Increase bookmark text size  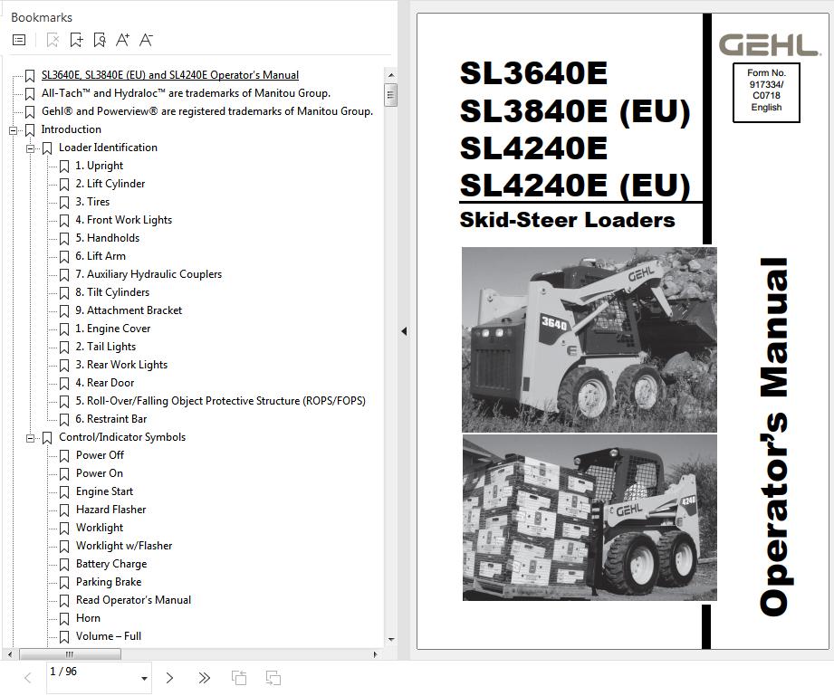click(x=123, y=40)
